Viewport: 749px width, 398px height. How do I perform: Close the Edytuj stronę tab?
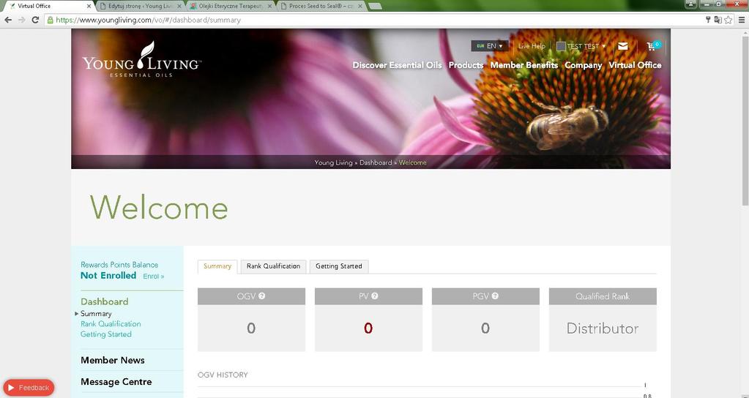[x=179, y=6]
